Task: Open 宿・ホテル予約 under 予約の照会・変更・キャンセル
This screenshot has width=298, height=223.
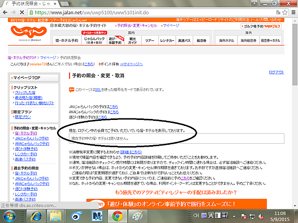Action: click(26, 133)
